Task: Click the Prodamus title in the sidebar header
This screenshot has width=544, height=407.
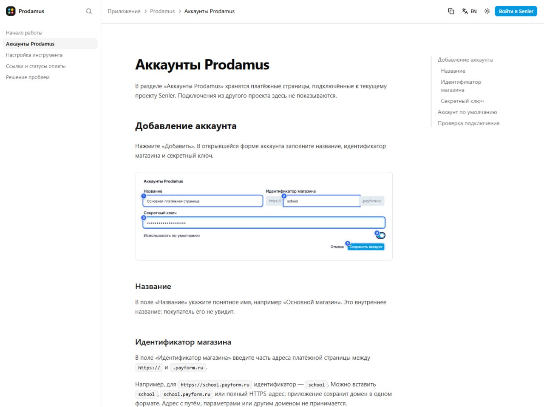Action: (x=31, y=11)
